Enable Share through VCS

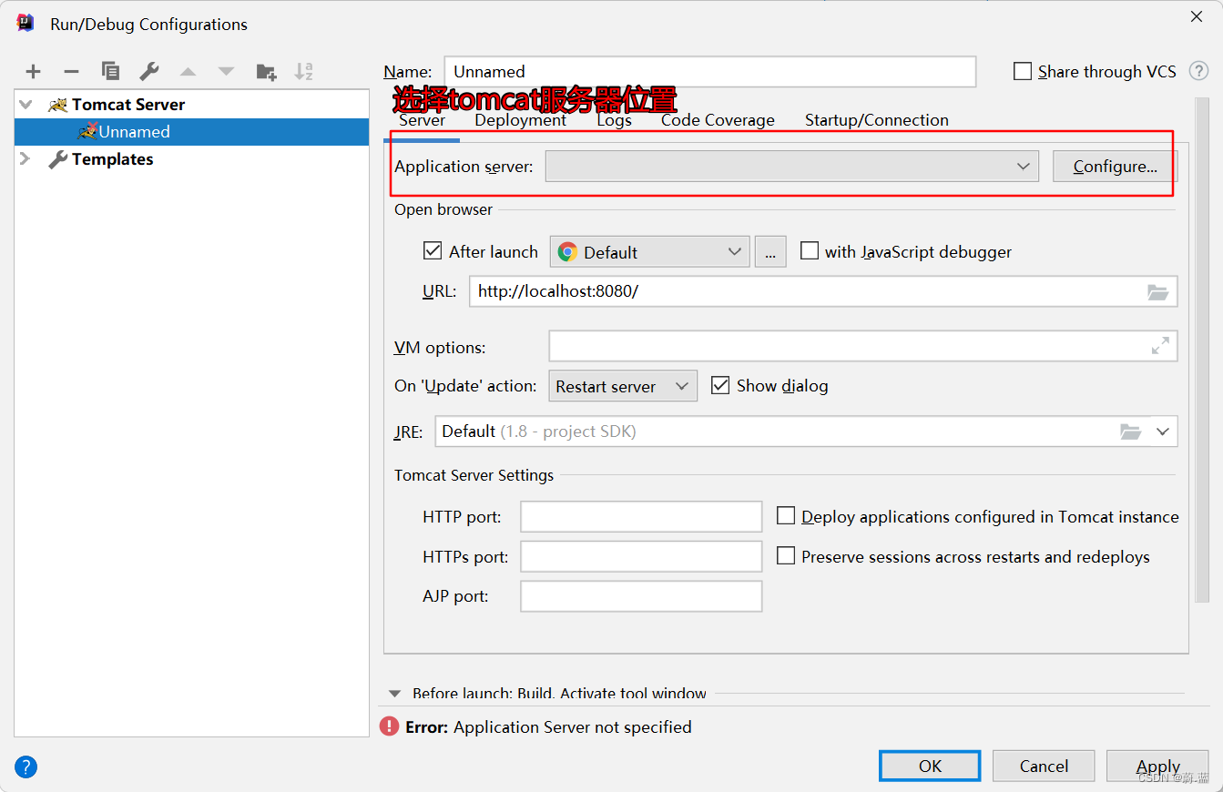tap(1023, 71)
